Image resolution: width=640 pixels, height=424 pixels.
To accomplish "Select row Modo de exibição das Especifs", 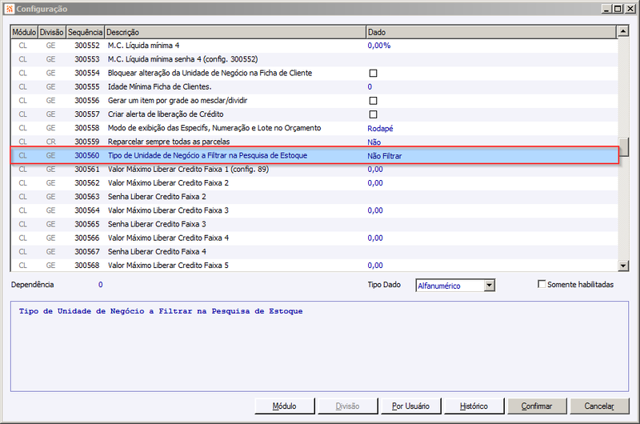I will click(x=314, y=128).
